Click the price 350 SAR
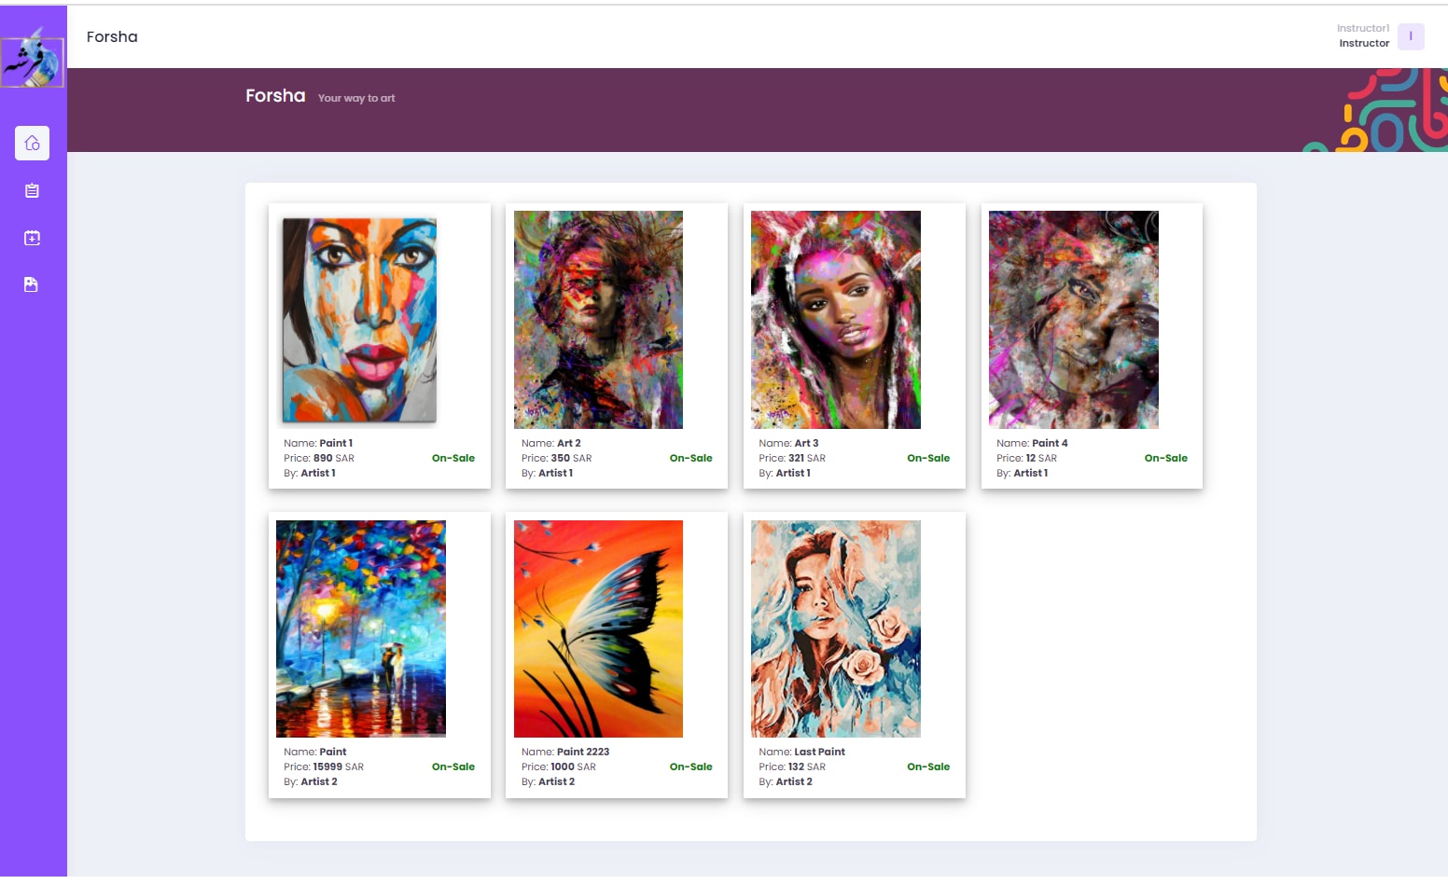 click(557, 458)
